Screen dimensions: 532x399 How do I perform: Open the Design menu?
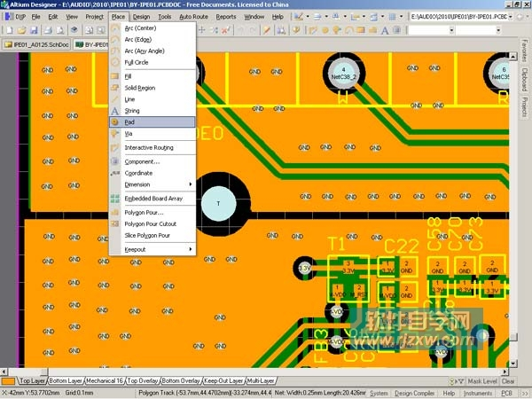click(x=141, y=17)
